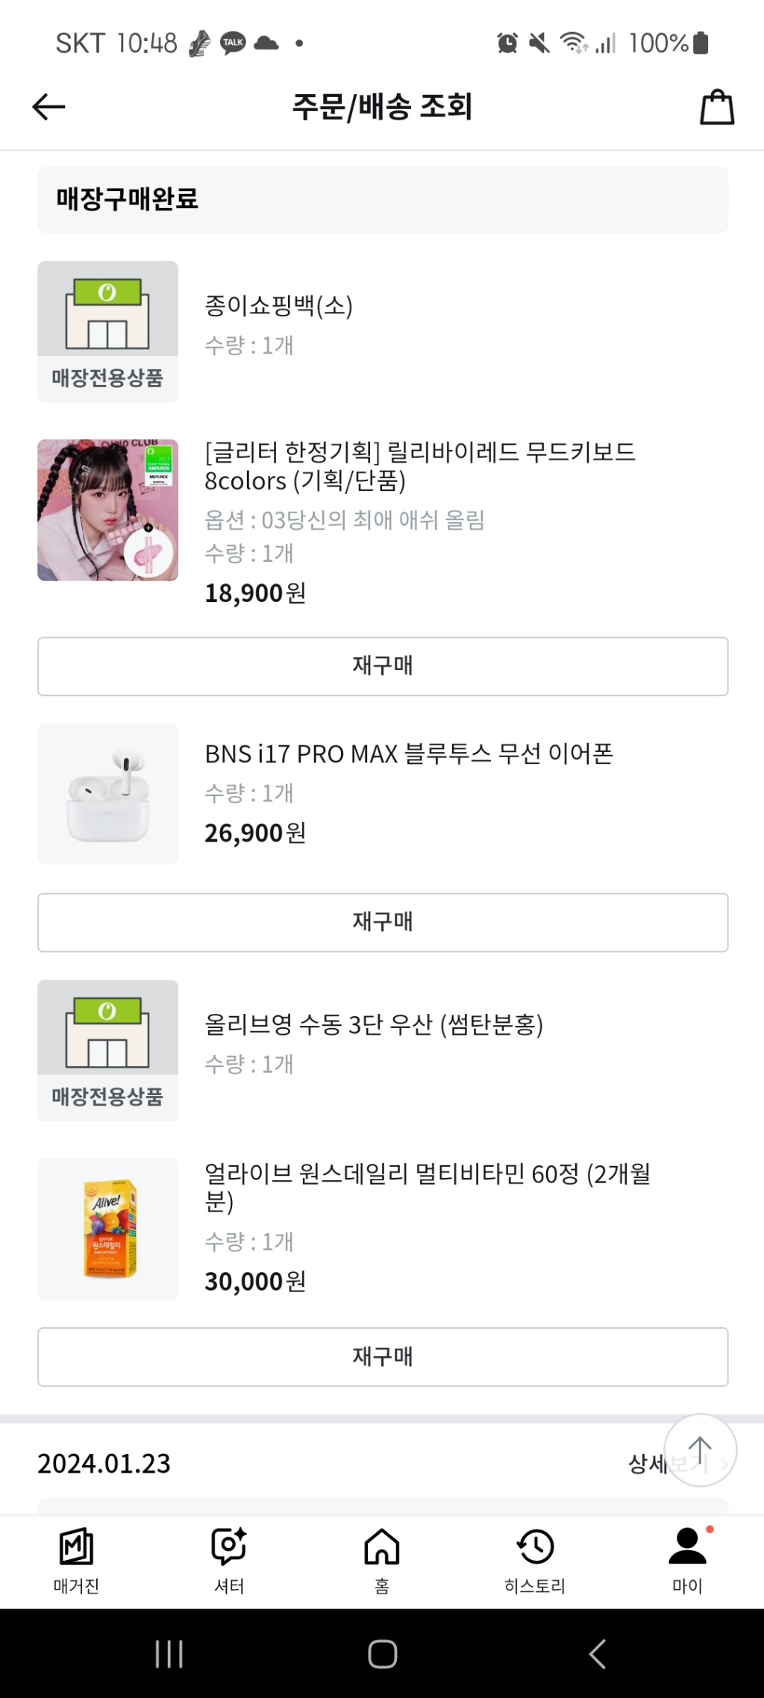Tap 재구매 for 릴리바이레드 무드키보드

click(x=383, y=665)
